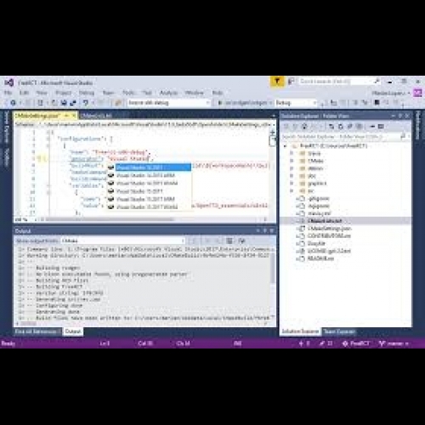Click the repository FreeRCT icon in status bar
This screenshot has width=425, height=425.
click(x=345, y=343)
